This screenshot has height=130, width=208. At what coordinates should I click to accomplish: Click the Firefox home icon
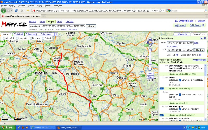click(x=28, y=11)
